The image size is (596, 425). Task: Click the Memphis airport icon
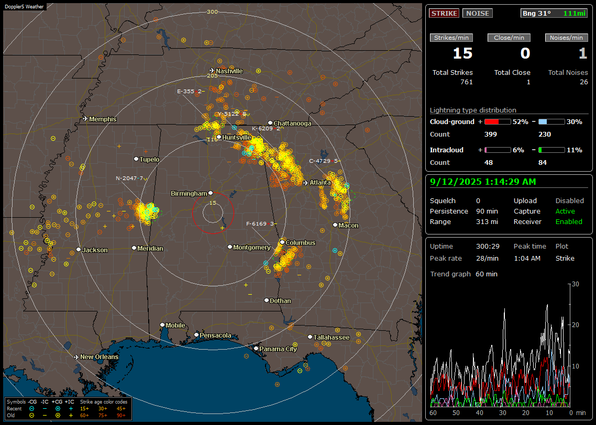click(x=85, y=119)
